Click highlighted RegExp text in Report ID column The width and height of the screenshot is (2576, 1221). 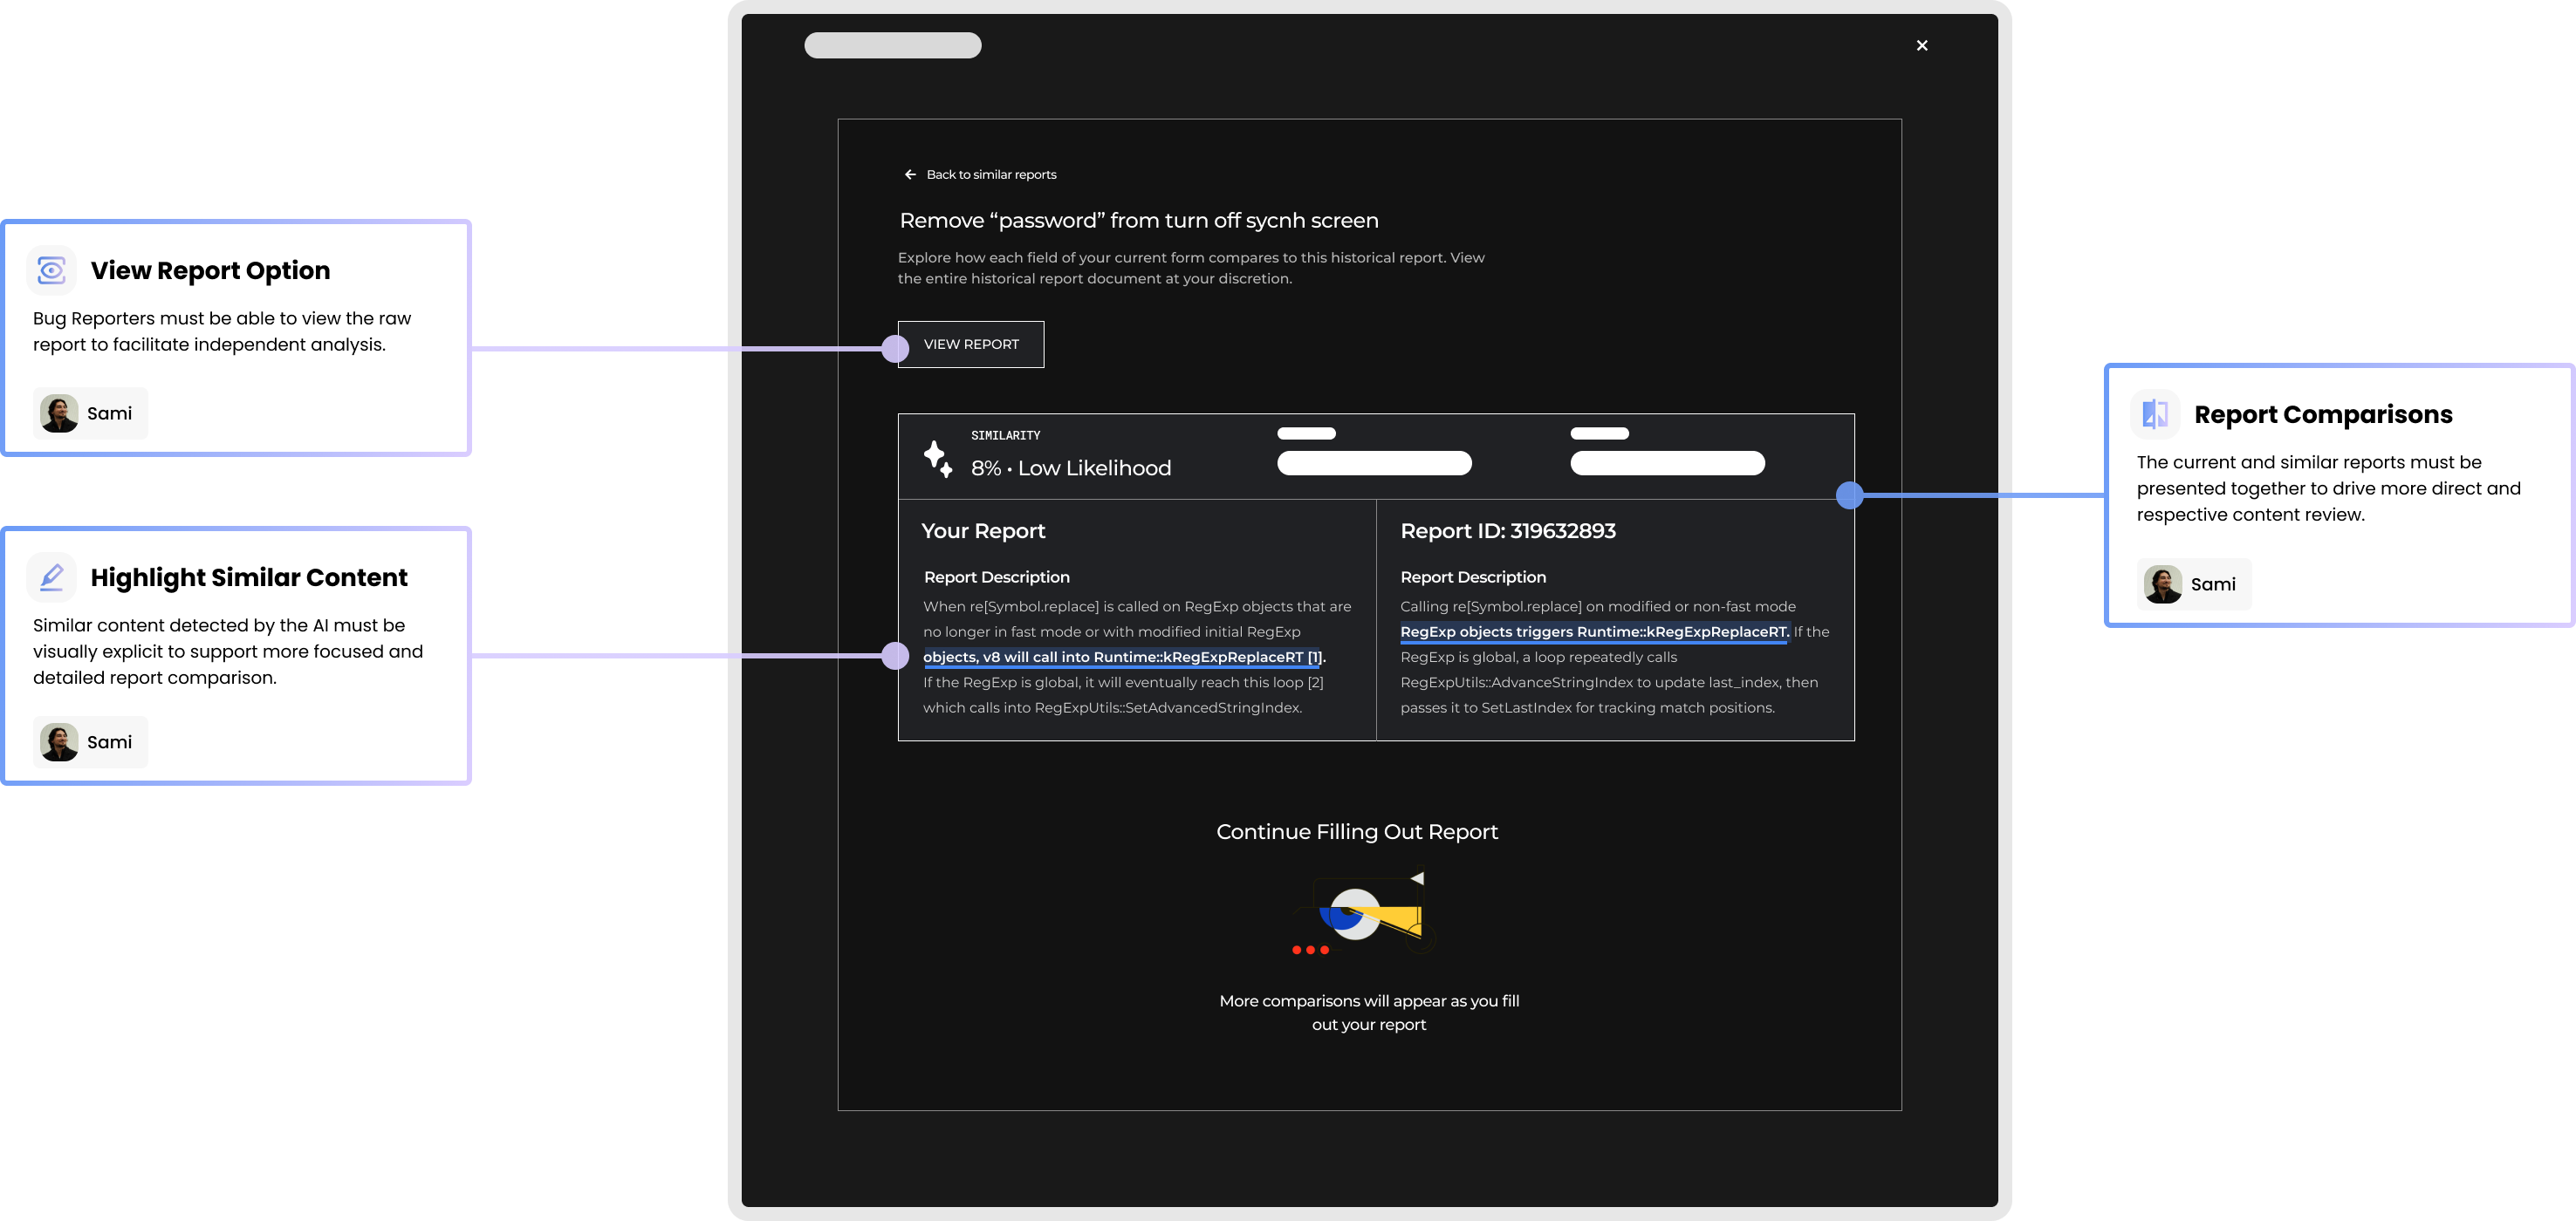pos(1593,632)
